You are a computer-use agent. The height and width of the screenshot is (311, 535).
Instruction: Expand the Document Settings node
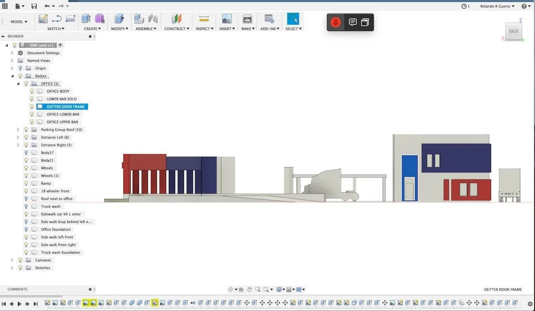pos(12,53)
